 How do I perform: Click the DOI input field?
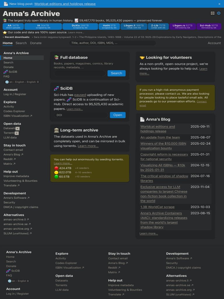81,115
